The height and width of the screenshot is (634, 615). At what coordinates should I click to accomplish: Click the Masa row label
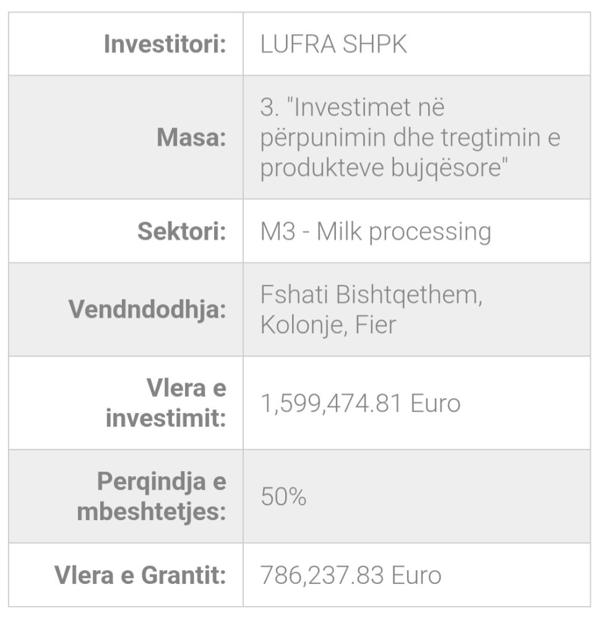point(191,137)
